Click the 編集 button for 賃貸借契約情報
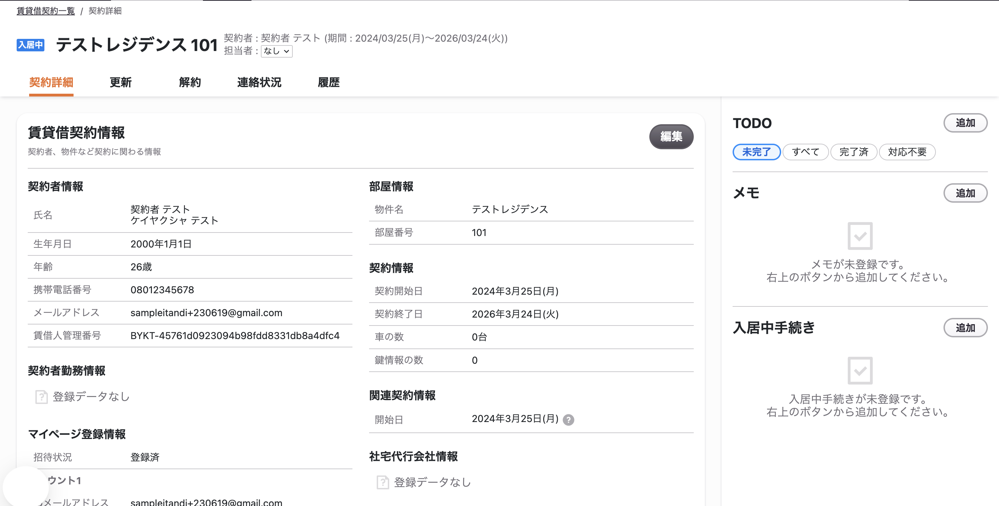The width and height of the screenshot is (999, 506). 671,137
